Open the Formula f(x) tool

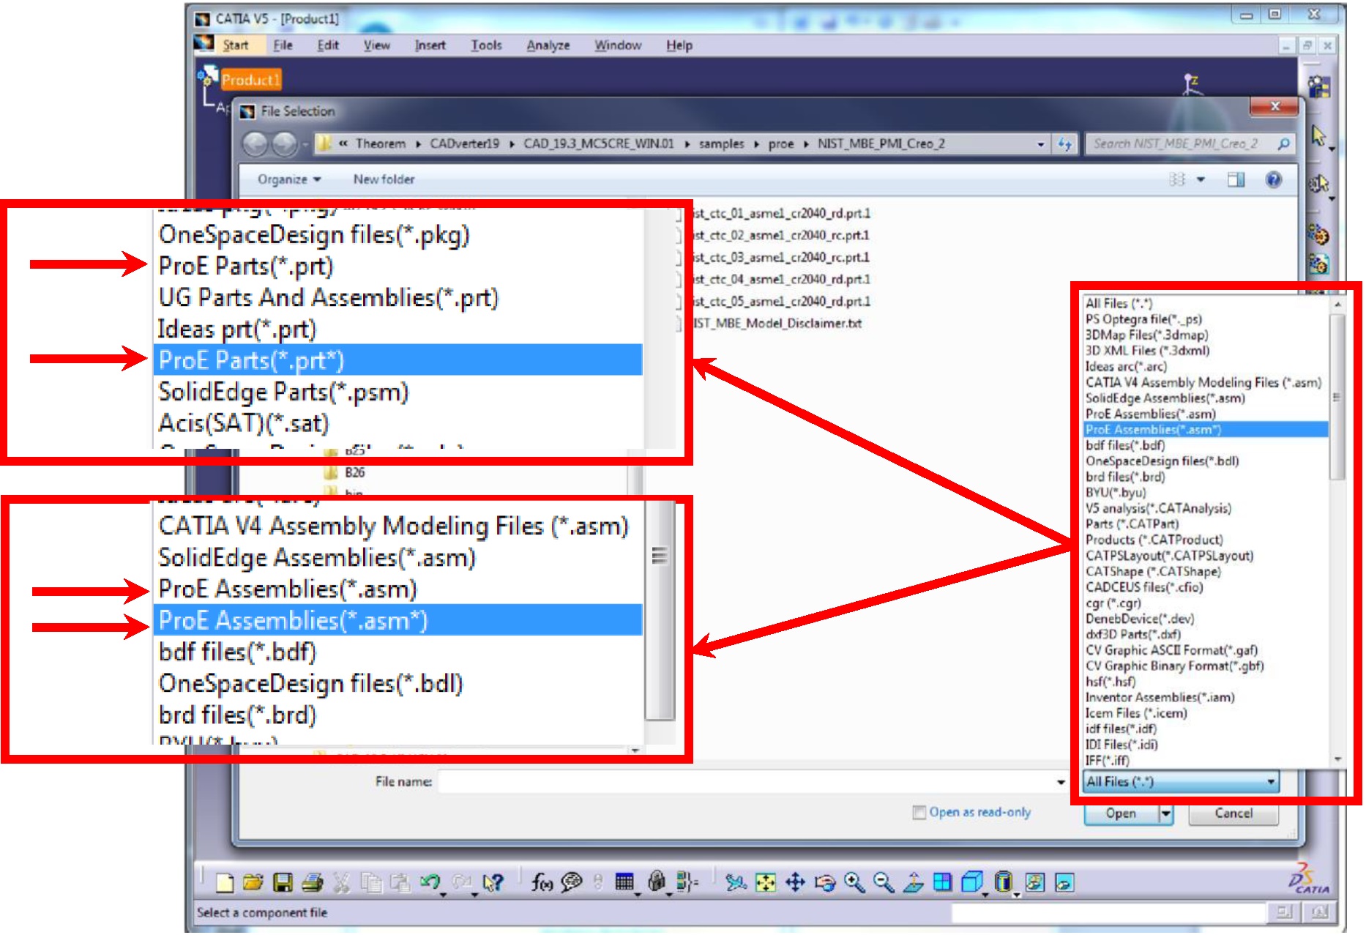(542, 883)
